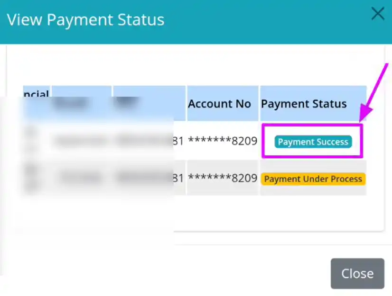392x296 pixels.
Task: Click the View Payment Status title
Action: click(85, 20)
